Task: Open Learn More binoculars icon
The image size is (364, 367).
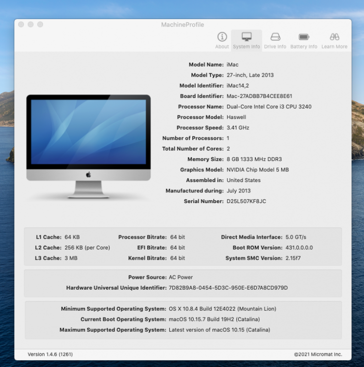Action: pyautogui.click(x=334, y=37)
